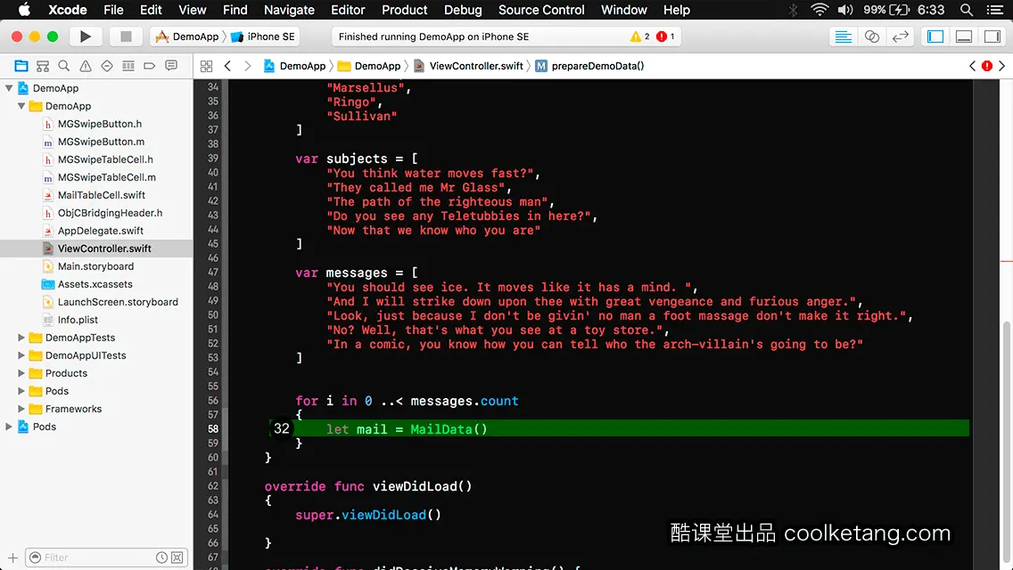Click the red error indicator in jump bar
Screen dimensions: 1013x570
(x=987, y=66)
